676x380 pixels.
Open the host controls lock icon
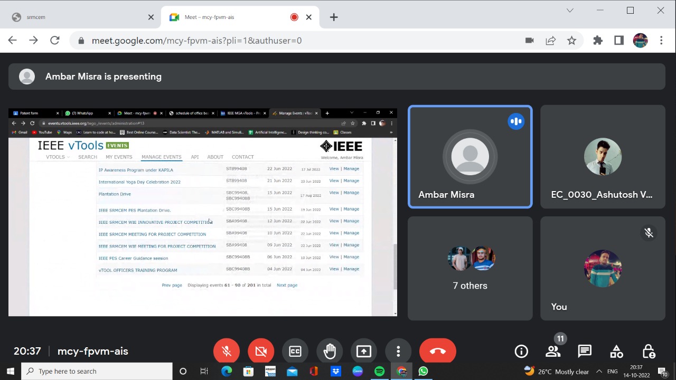[x=649, y=351]
